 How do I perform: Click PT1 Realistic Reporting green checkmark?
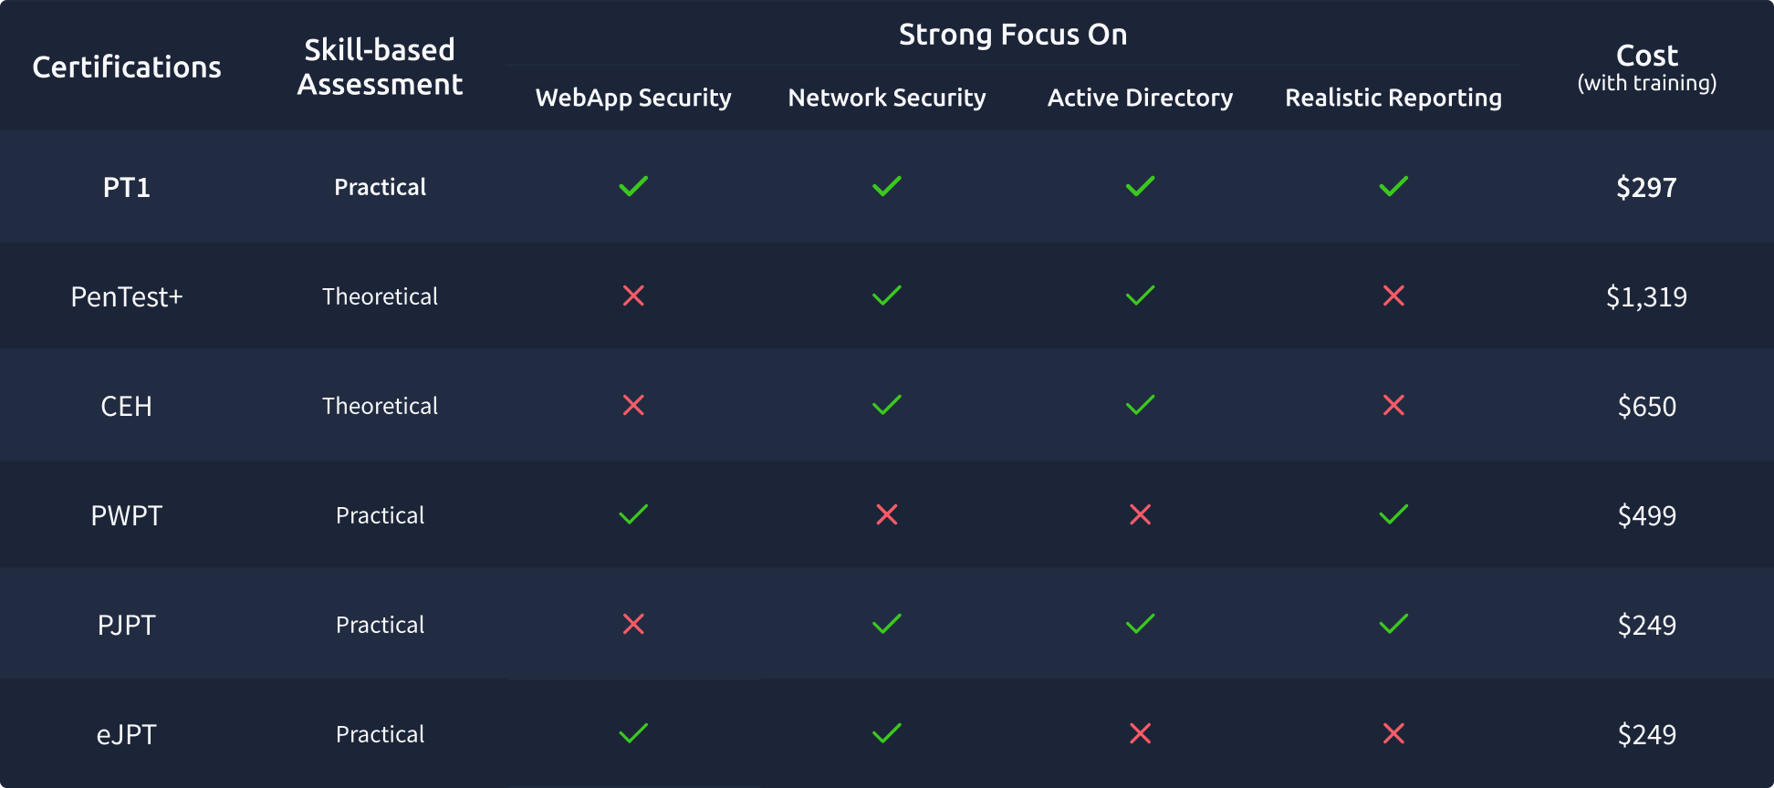(x=1393, y=186)
